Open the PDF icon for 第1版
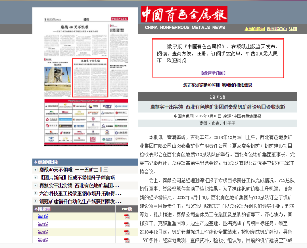This screenshot has width=307, height=248. click(127, 216)
